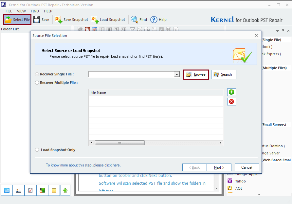Click the 7-day calendar view icon
Screen dimensions: 292x204
[x=116, y=29]
